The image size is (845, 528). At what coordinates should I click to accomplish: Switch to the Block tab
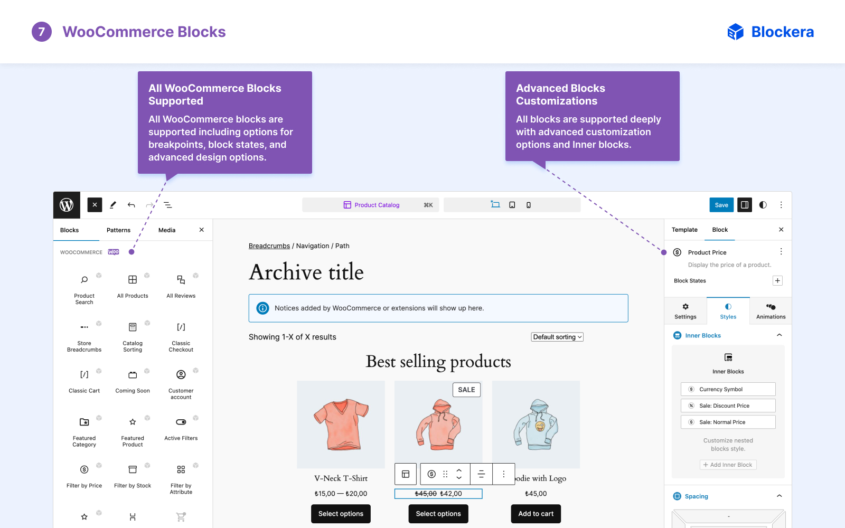coord(720,230)
